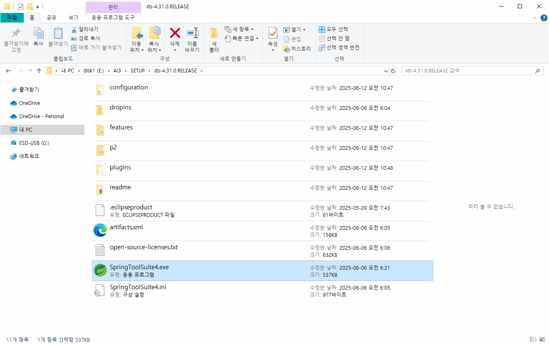
Task: Select OneDrive in navigation pane
Action: [x=30, y=103]
